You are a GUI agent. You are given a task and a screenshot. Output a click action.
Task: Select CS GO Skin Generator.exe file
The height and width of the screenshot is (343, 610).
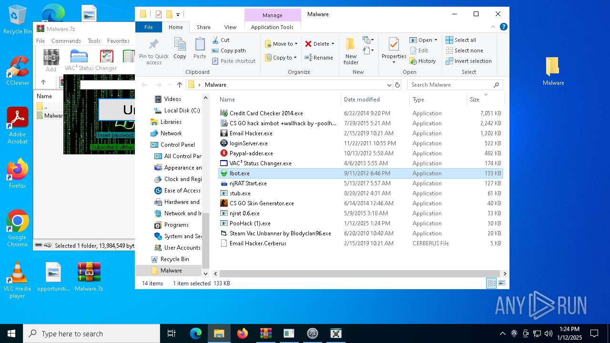(361, 203)
